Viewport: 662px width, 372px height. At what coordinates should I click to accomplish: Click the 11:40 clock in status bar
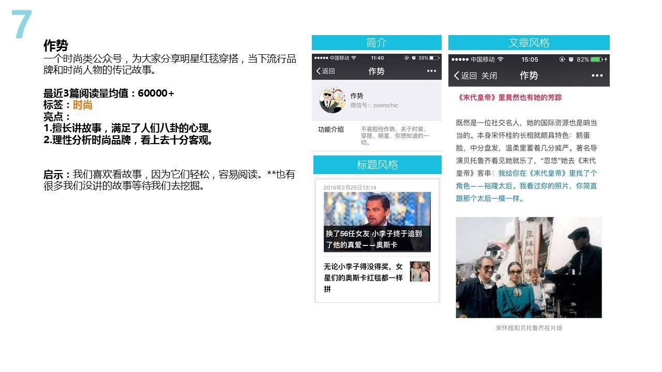pos(378,58)
